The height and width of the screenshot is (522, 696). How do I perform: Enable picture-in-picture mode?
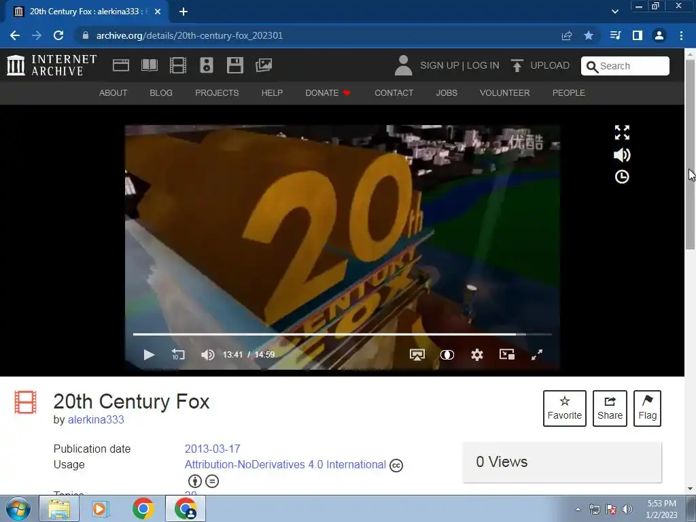507,354
